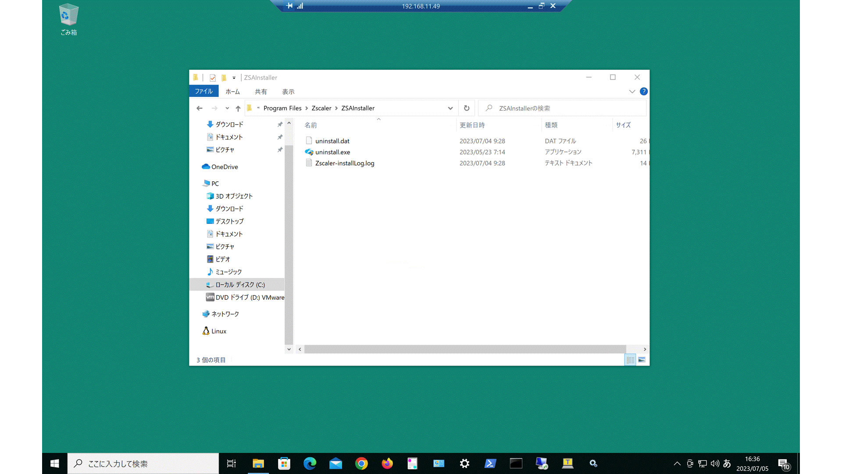This screenshot has height=474, width=842.
Task: Click the ZSAInstallerの検索 search box
Action: point(562,108)
